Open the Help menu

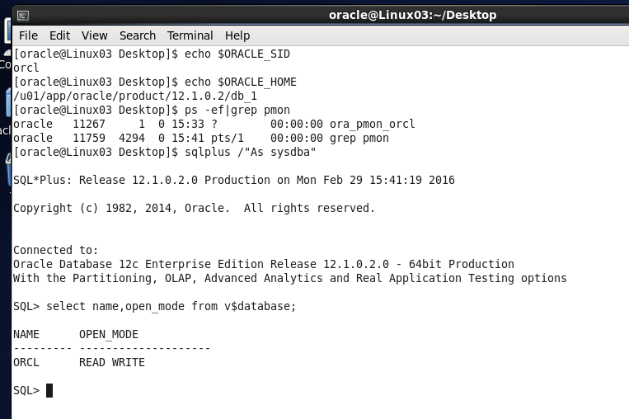[x=237, y=35]
